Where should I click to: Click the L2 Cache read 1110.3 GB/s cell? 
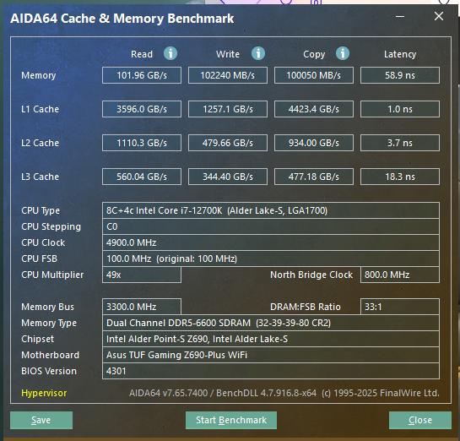[142, 143]
